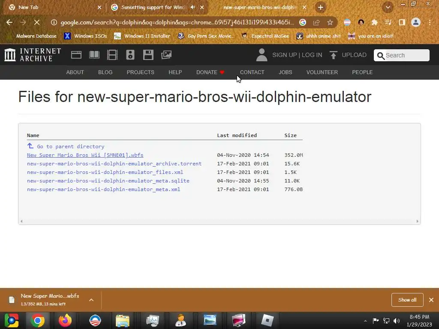Click Show all downloads button
The image size is (439, 329).
click(407, 300)
